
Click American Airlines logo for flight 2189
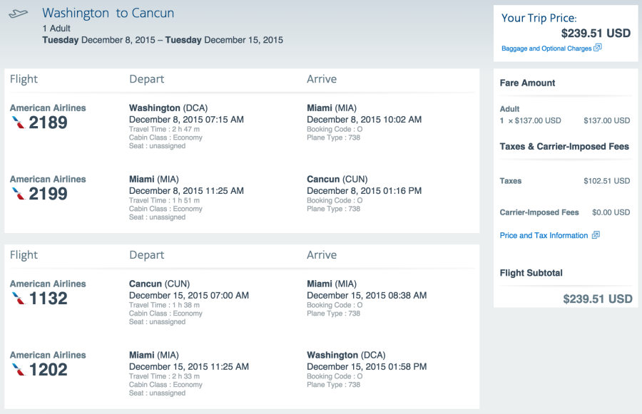coord(19,123)
